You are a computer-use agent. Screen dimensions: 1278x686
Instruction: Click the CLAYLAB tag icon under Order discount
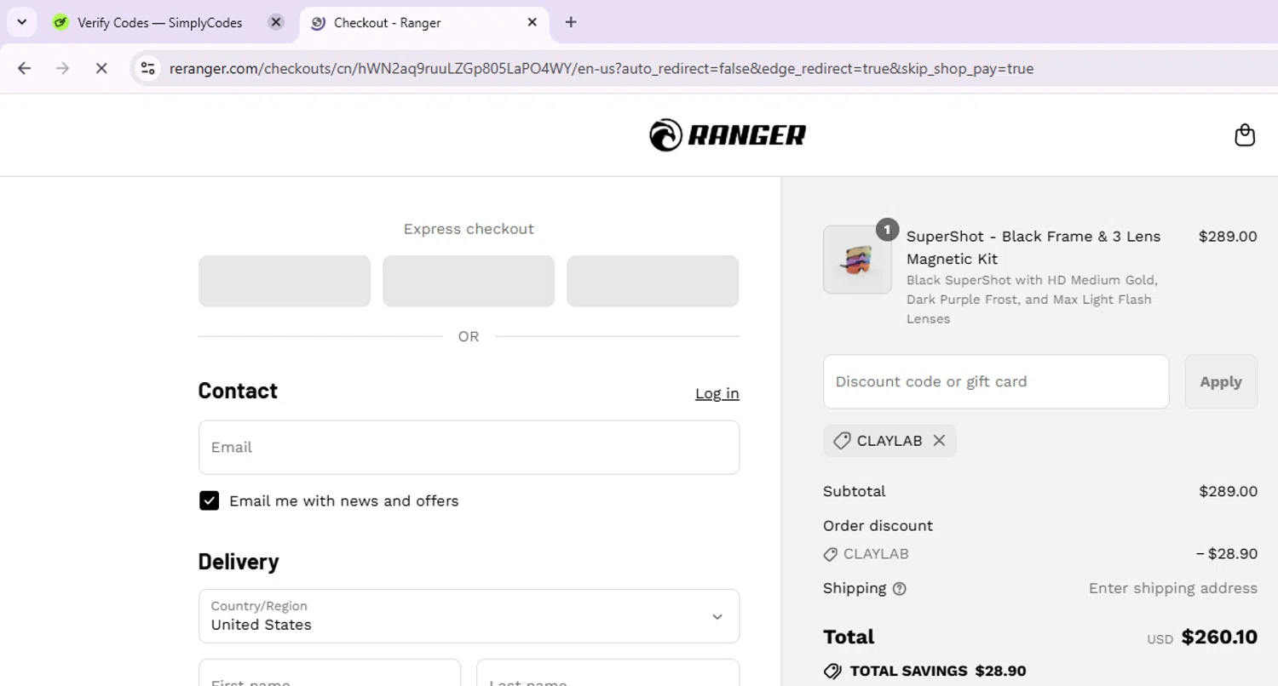click(x=831, y=554)
